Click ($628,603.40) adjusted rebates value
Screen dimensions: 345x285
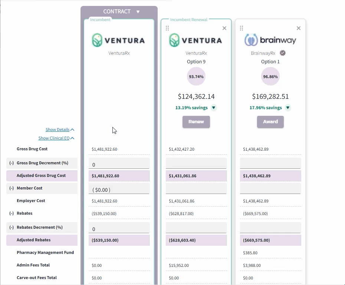coord(182,240)
